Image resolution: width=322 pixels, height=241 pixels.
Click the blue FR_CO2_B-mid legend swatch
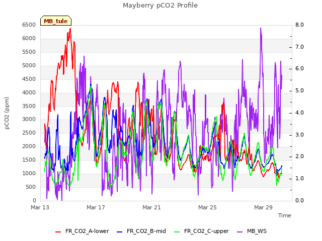tap(119, 232)
